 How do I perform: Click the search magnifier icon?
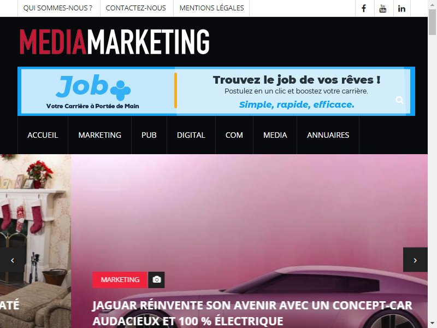(x=399, y=100)
